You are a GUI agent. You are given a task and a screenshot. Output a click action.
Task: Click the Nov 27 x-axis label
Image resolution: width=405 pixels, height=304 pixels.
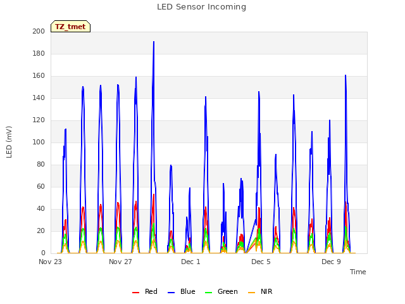coord(120,262)
